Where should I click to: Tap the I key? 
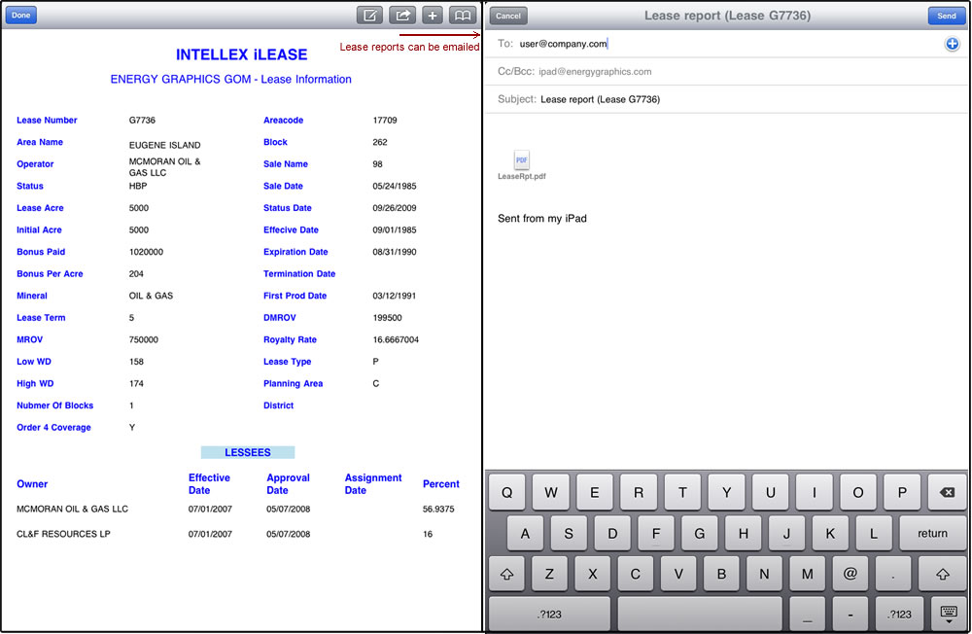815,493
